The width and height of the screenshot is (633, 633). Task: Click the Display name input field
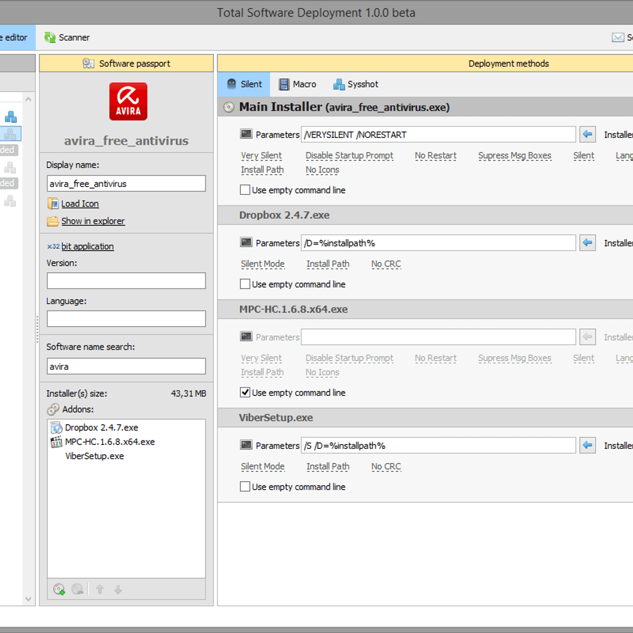pos(126,184)
